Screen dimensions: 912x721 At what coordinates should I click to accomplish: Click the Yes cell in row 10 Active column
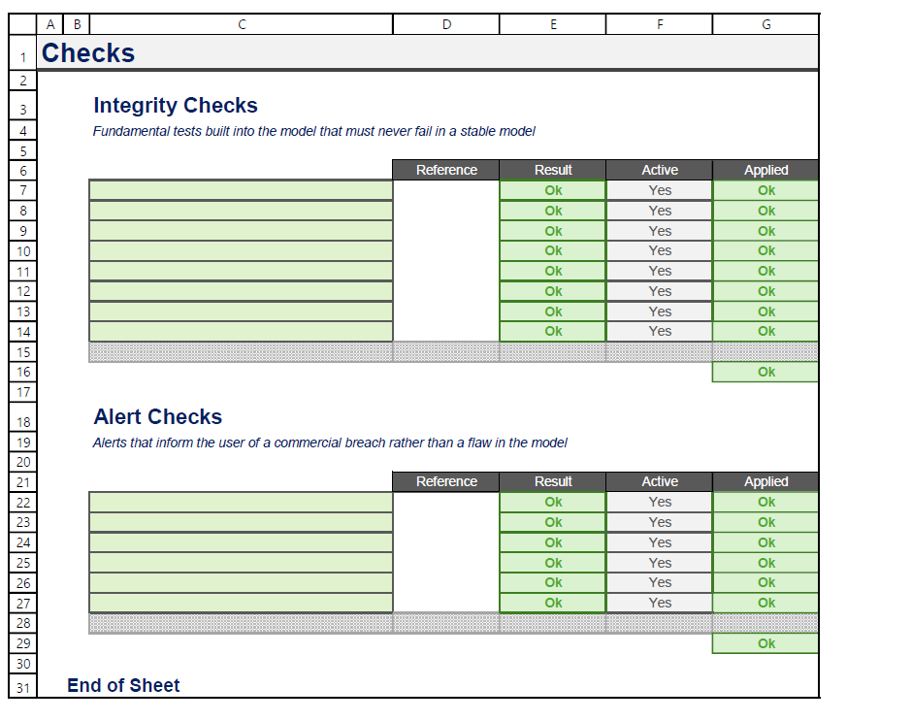point(659,250)
